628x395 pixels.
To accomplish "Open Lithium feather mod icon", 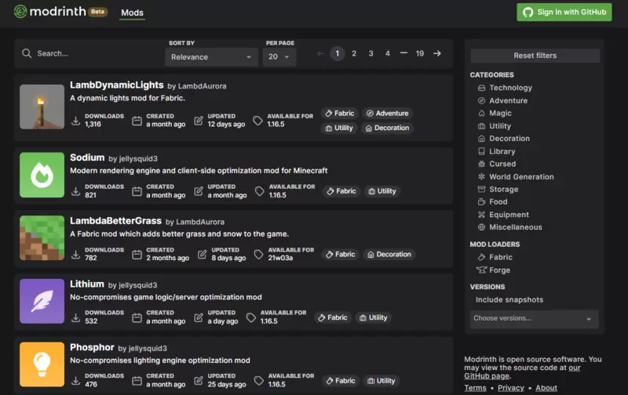I will tap(42, 301).
